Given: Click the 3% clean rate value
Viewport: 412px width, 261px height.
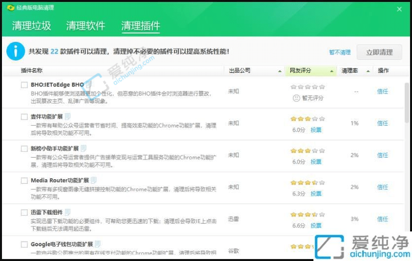Looking at the screenshot, I should tap(354, 219).
